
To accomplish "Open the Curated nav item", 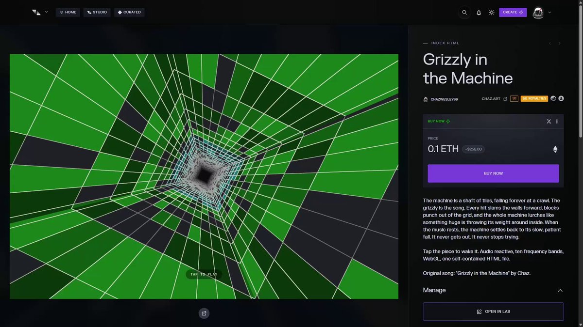I will point(129,12).
